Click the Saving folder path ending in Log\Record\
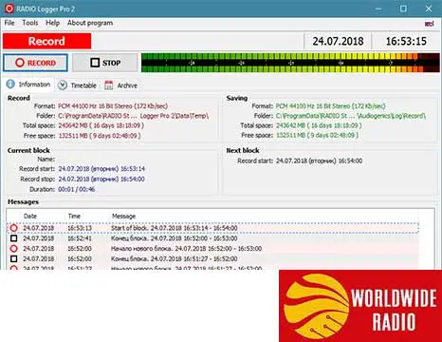The image size is (442, 342). [351, 116]
